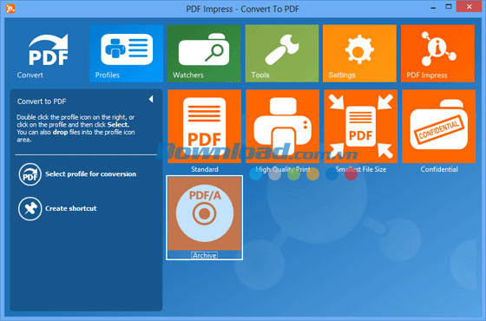Open the Settings gear tile
This screenshot has width=486, height=321.
pyautogui.click(x=359, y=54)
